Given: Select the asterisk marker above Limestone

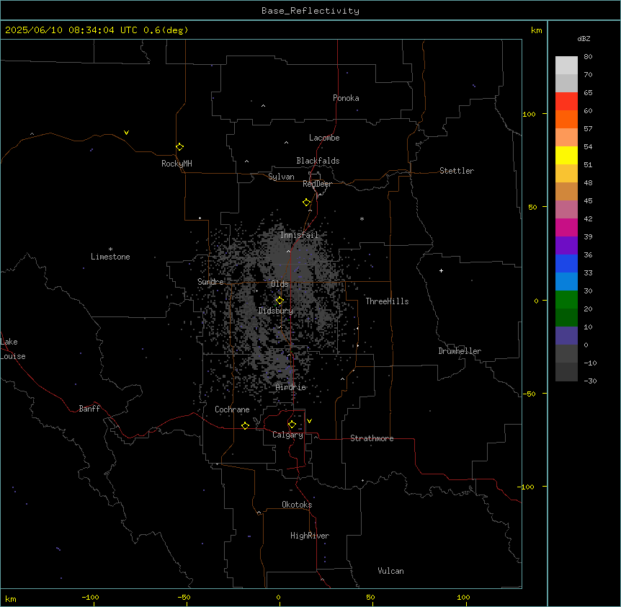Looking at the screenshot, I should tap(110, 249).
